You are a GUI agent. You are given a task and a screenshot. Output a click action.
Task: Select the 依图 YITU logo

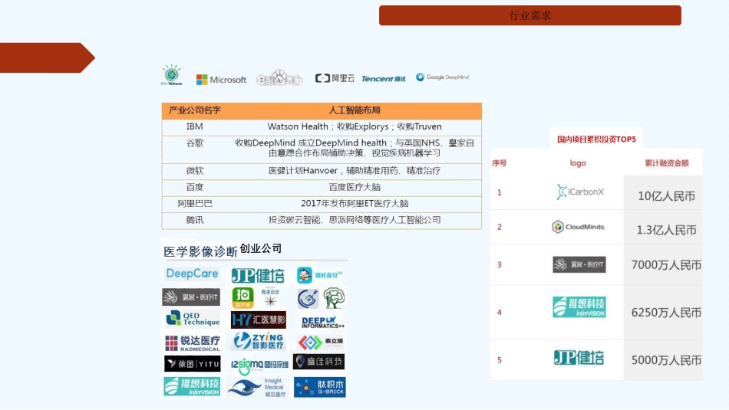193,364
